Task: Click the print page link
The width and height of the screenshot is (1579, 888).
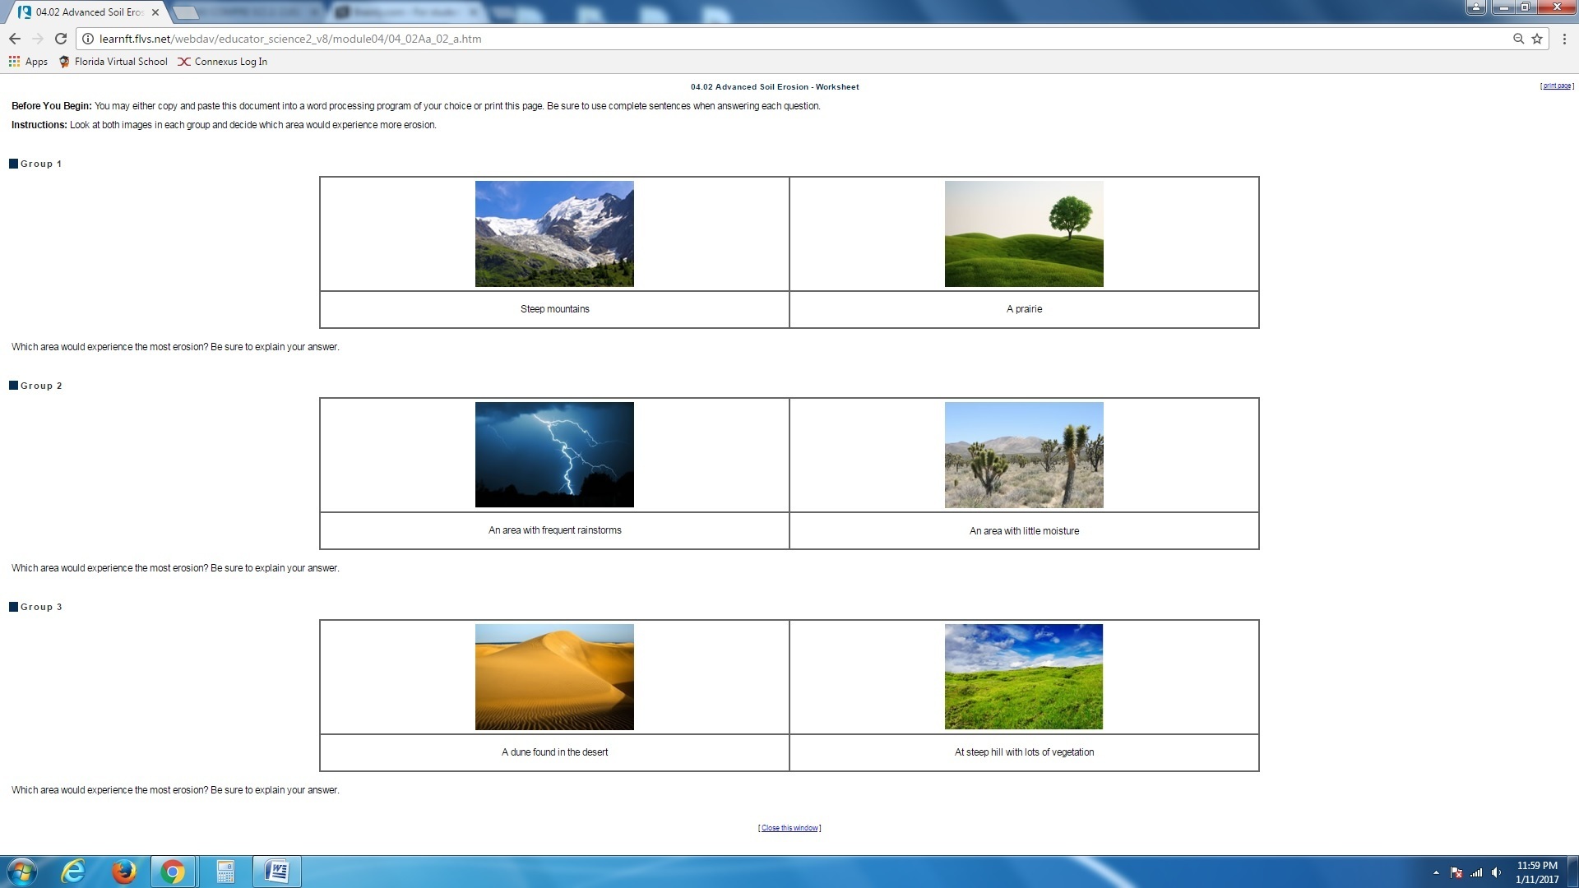Action: pos(1556,86)
